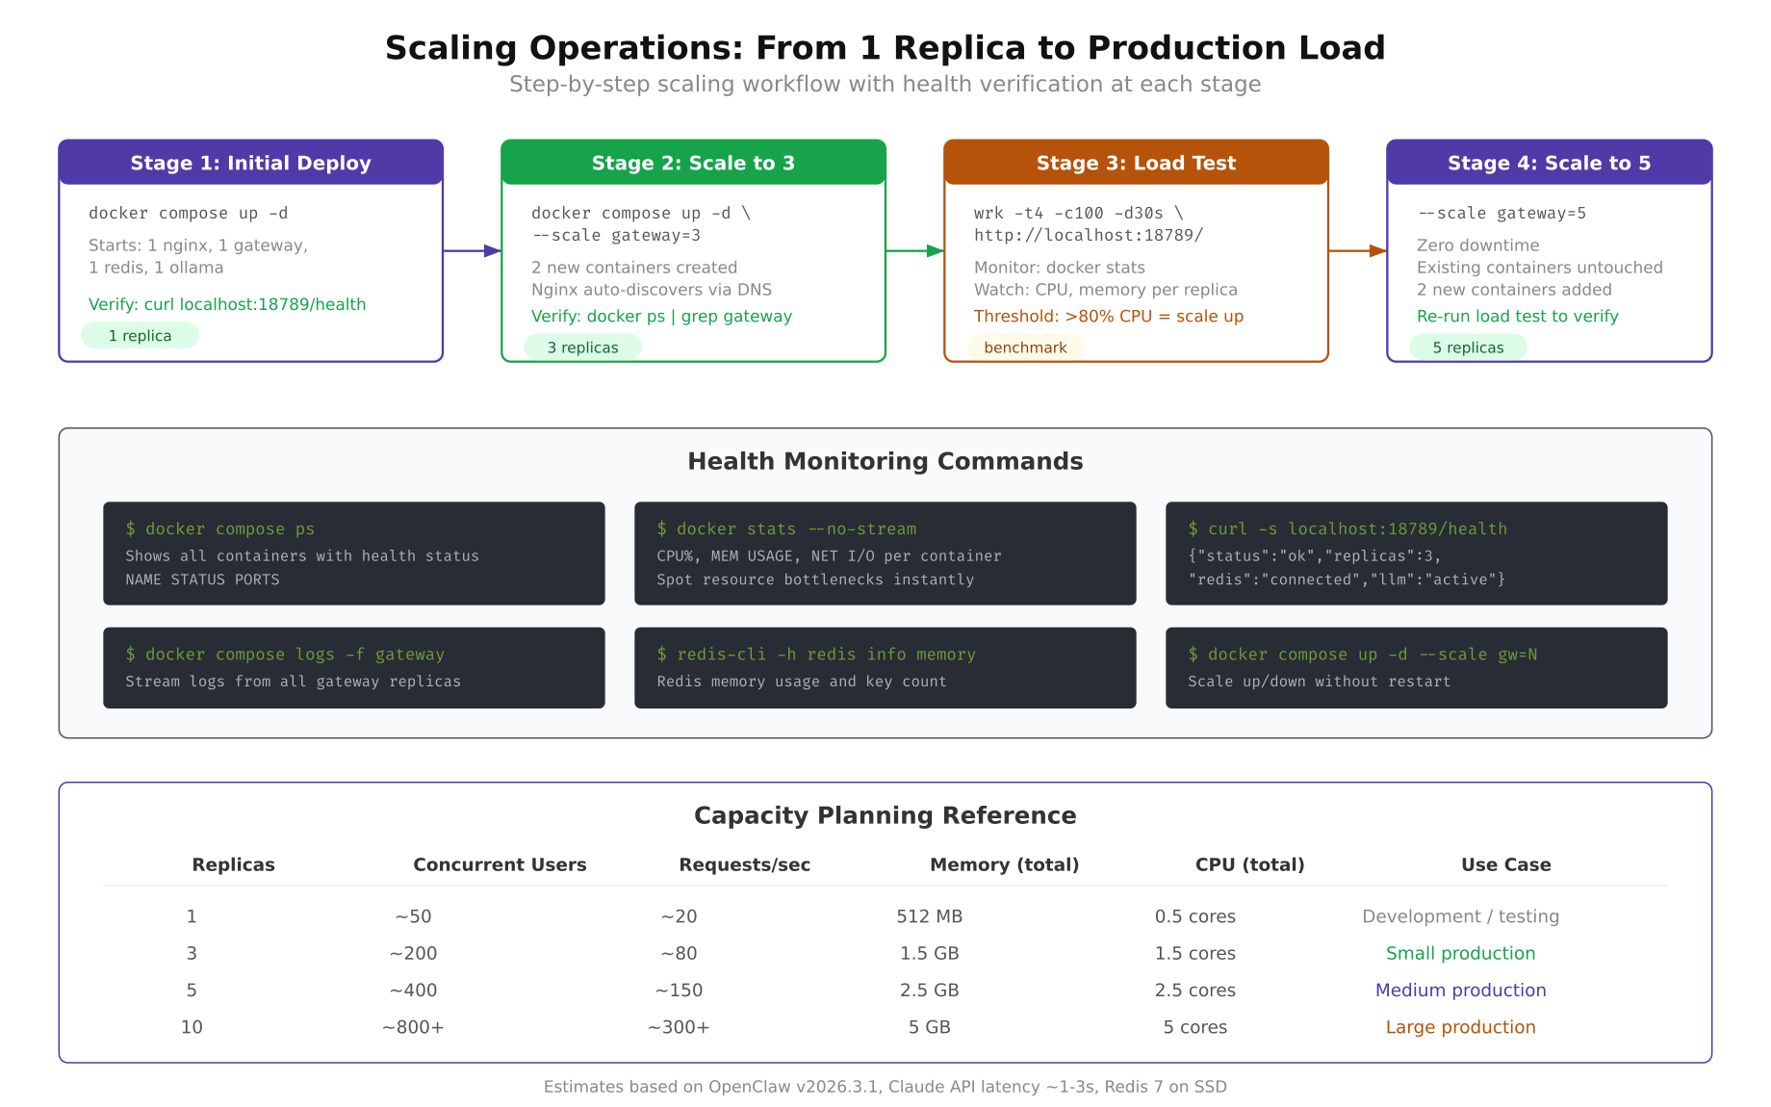
Task: Click the arrow between Stage 1 and Stage 2
Action: pos(471,250)
